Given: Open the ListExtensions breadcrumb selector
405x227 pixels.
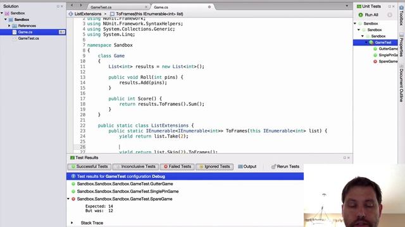Looking at the screenshot, I should (x=85, y=14).
